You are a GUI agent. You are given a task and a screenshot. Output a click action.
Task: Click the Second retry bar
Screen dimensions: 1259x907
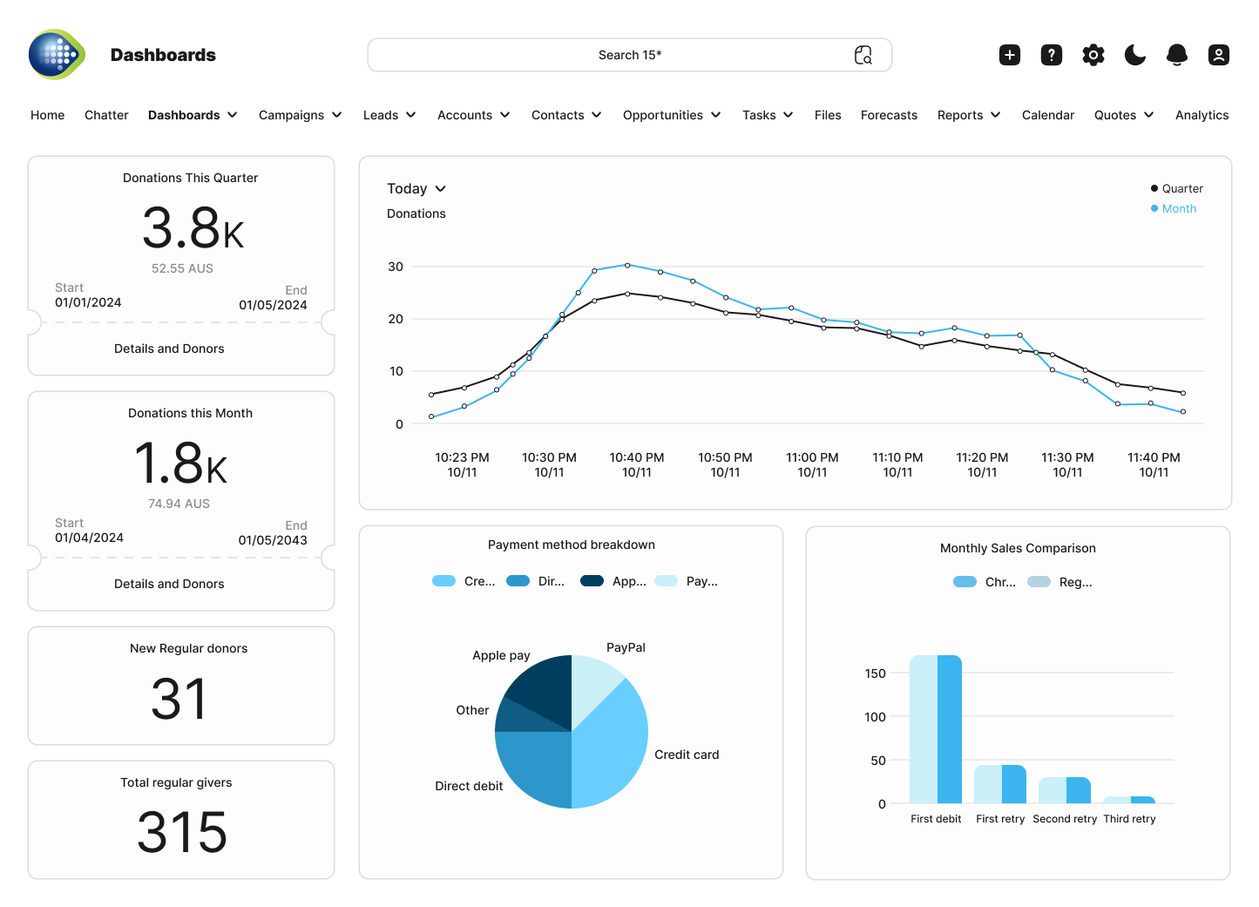point(1065,790)
